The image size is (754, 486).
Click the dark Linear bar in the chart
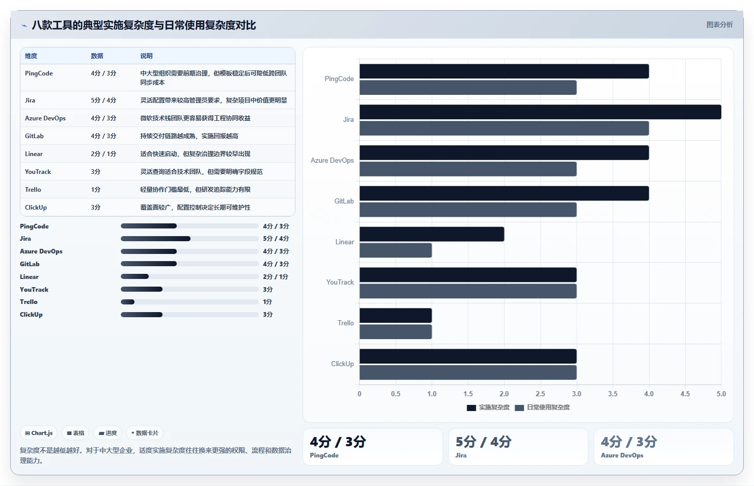pos(432,234)
